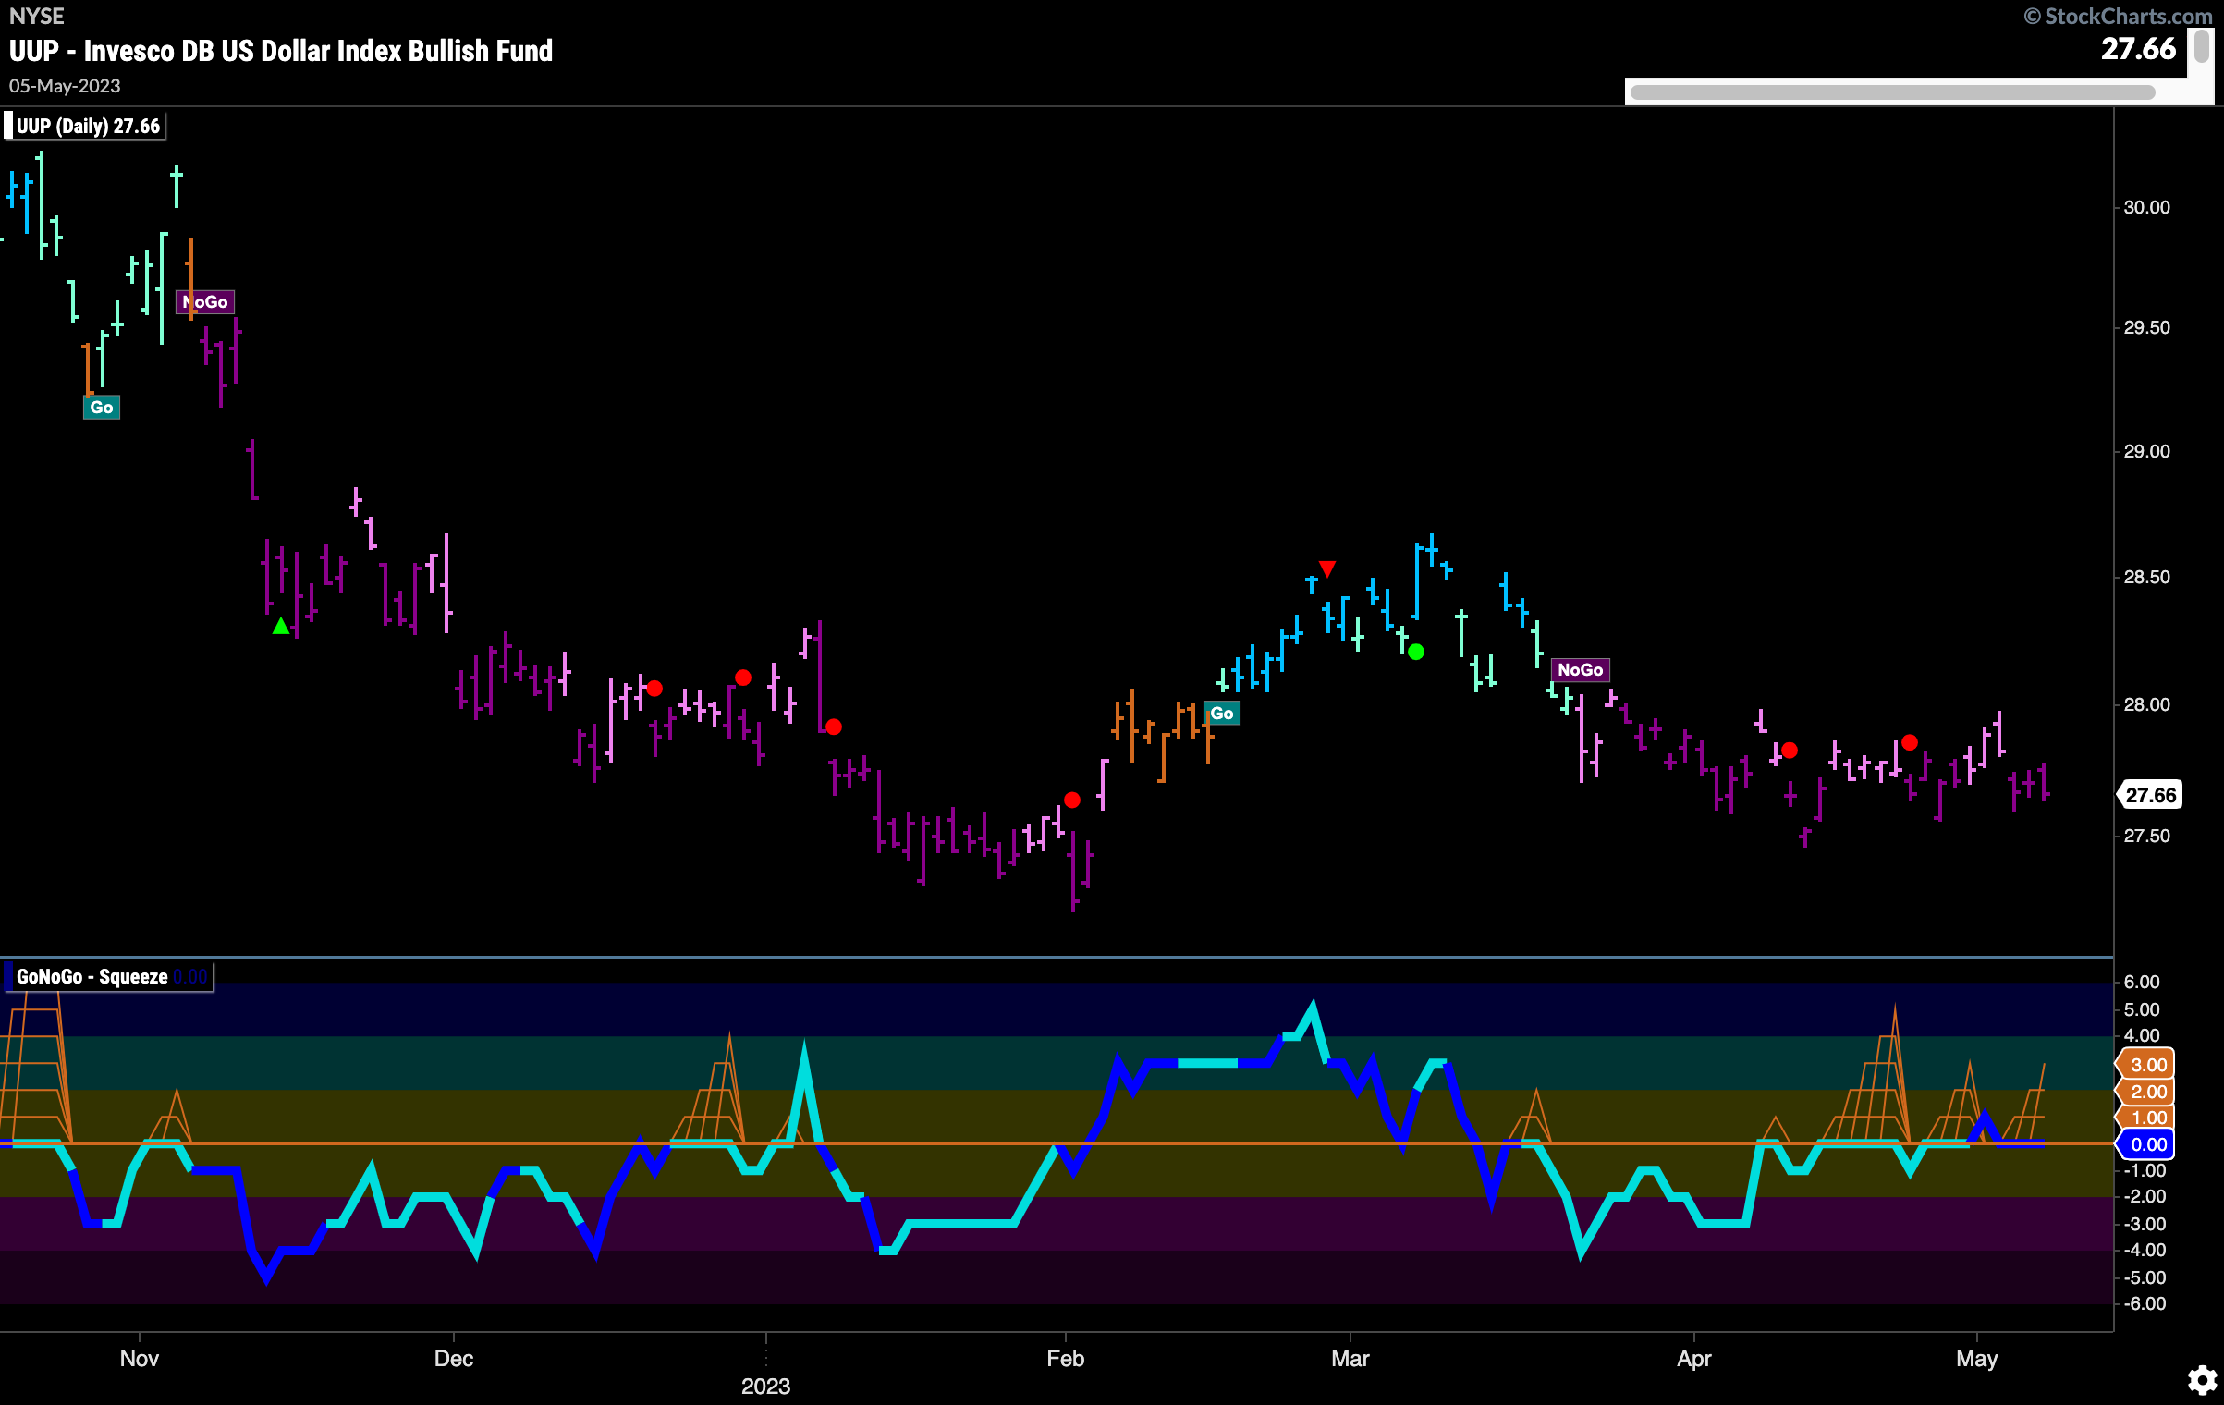The height and width of the screenshot is (1405, 2224).
Task: Click the 2023 year label
Action: (766, 1386)
